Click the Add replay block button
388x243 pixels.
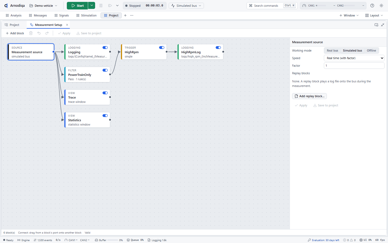309,96
